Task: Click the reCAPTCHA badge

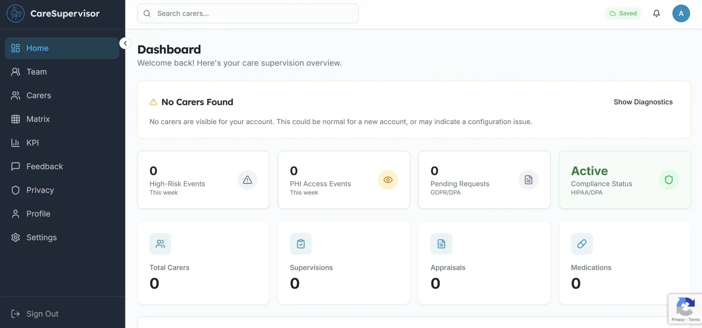Action: (685, 309)
